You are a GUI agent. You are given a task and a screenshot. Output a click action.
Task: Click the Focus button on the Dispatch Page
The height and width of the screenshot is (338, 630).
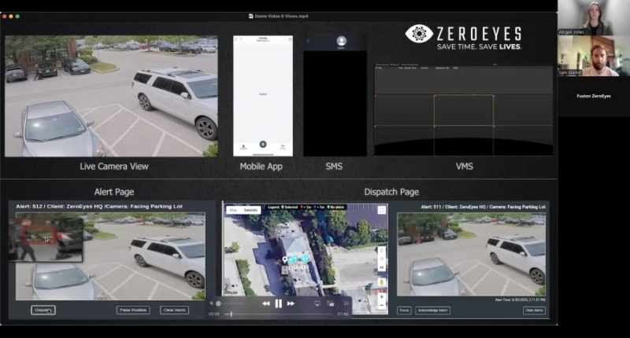(x=404, y=310)
